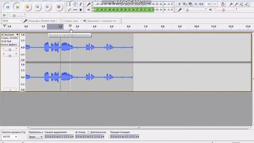Open the 2 (стерео) channels dropdown
This screenshot has width=254, height=143.
71,21
